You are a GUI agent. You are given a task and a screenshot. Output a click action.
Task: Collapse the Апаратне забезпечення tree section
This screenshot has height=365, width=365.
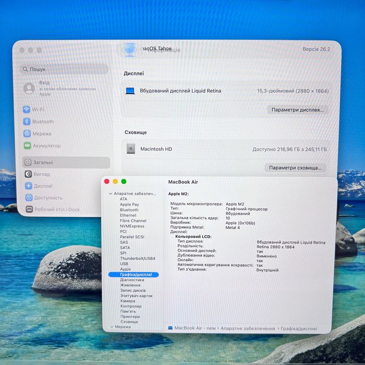(x=111, y=193)
